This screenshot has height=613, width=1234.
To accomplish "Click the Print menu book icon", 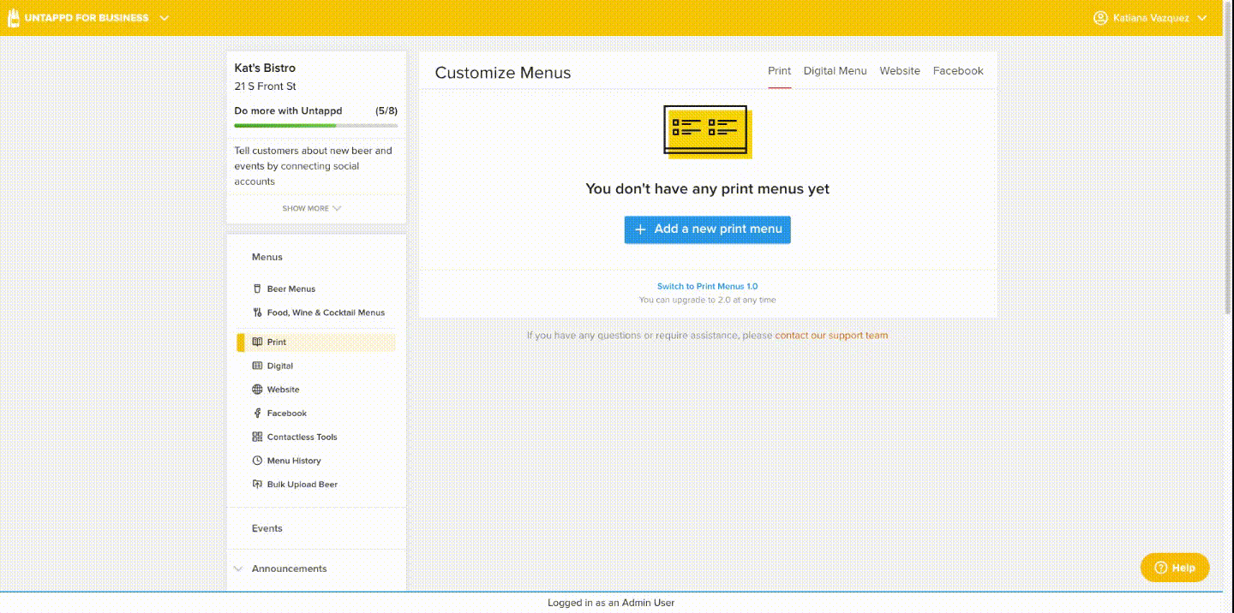I will pos(257,342).
